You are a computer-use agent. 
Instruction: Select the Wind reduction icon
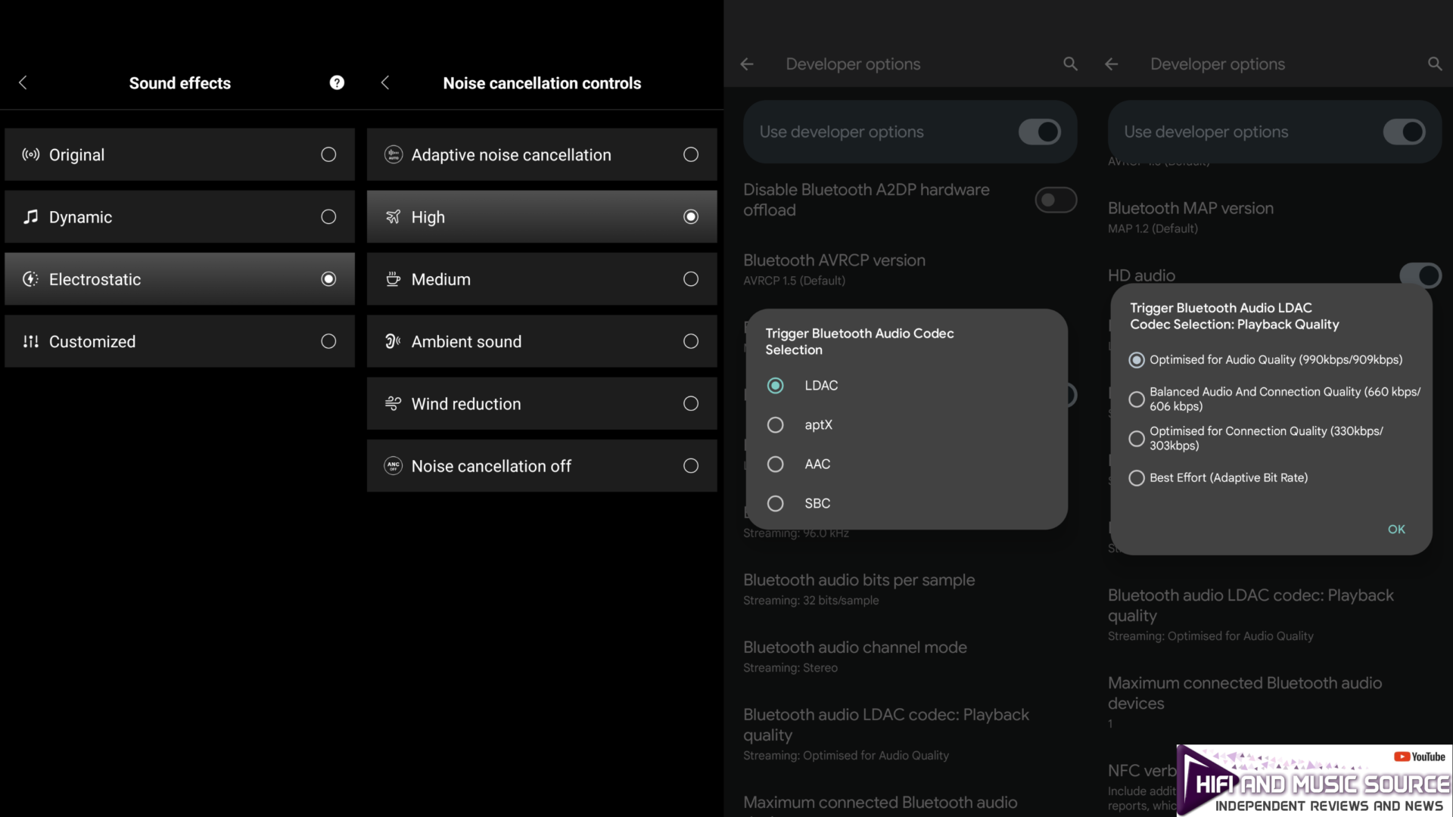(394, 403)
